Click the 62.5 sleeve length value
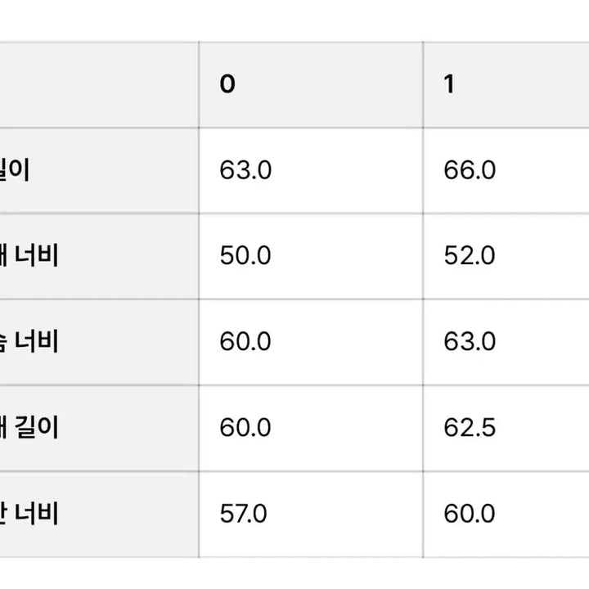This screenshot has width=589, height=589. click(470, 427)
